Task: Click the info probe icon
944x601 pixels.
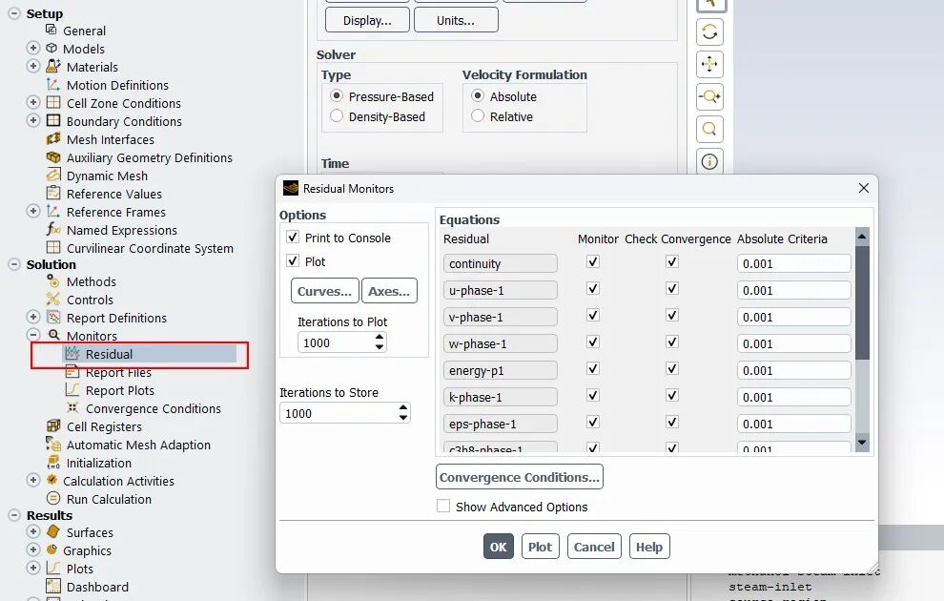Action: tap(709, 161)
